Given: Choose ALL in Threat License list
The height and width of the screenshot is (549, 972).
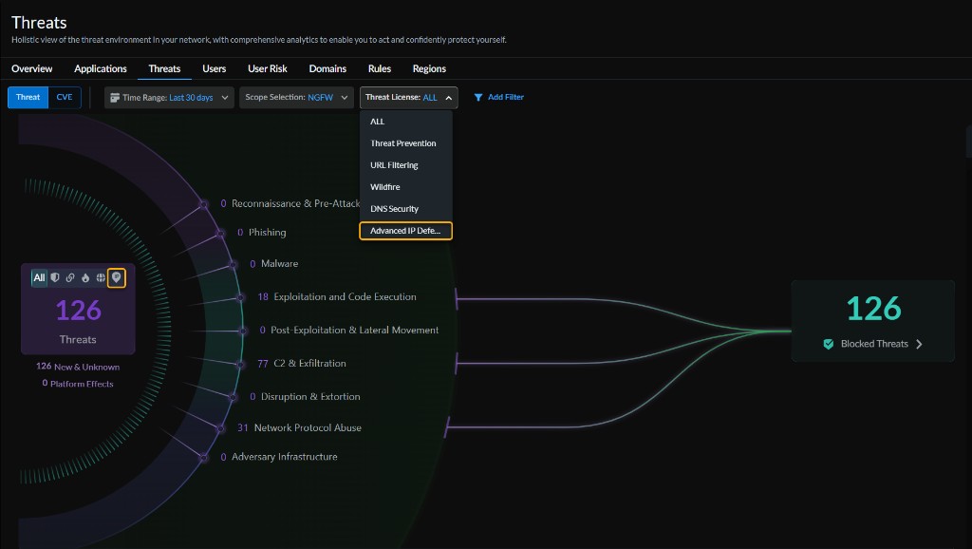Looking at the screenshot, I should click(x=406, y=122).
